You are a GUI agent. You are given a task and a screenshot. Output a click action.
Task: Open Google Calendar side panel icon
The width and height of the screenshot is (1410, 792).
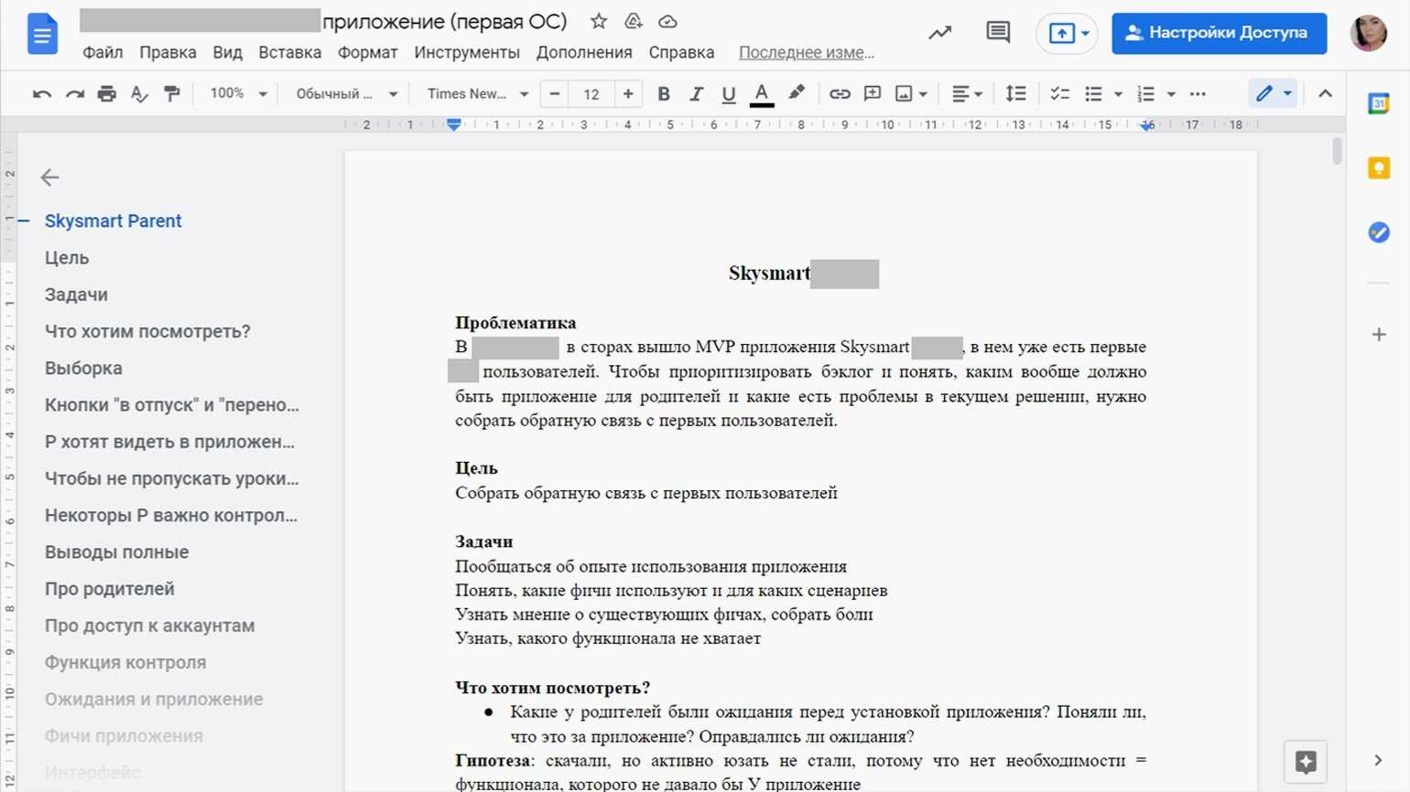pos(1379,104)
